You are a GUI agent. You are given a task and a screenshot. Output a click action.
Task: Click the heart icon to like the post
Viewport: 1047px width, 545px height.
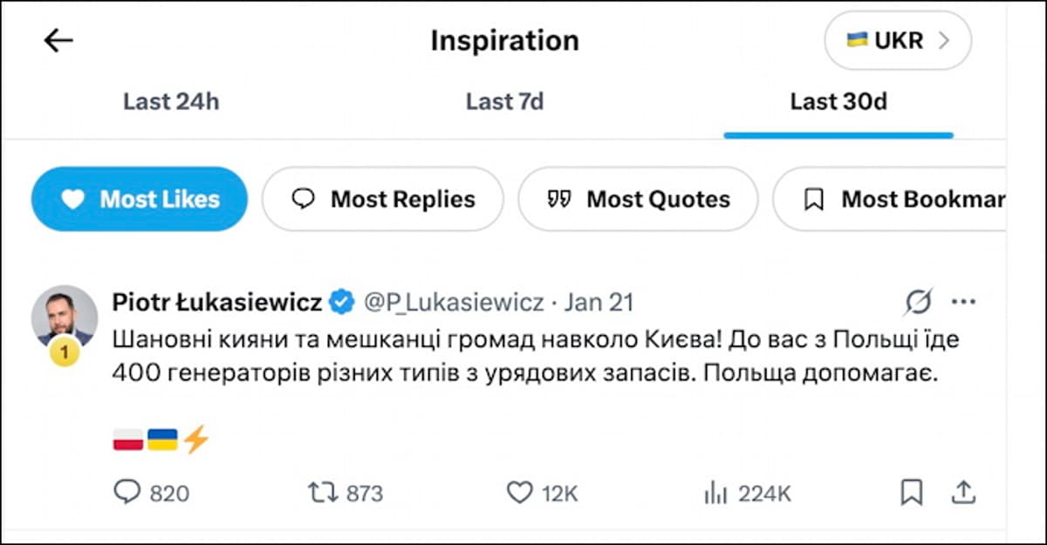point(521,493)
